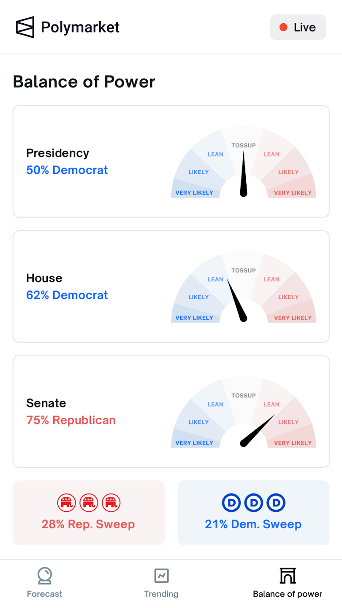342x608 pixels.
Task: Tap the Trending chart icon
Action: pos(161,575)
